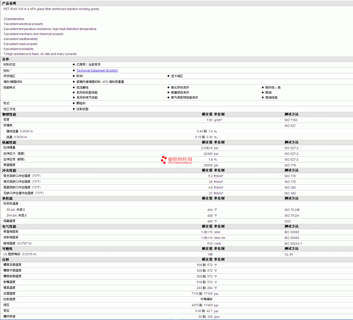Select the DSC melting temperature method
353x320 pixels.
coord(288,221)
